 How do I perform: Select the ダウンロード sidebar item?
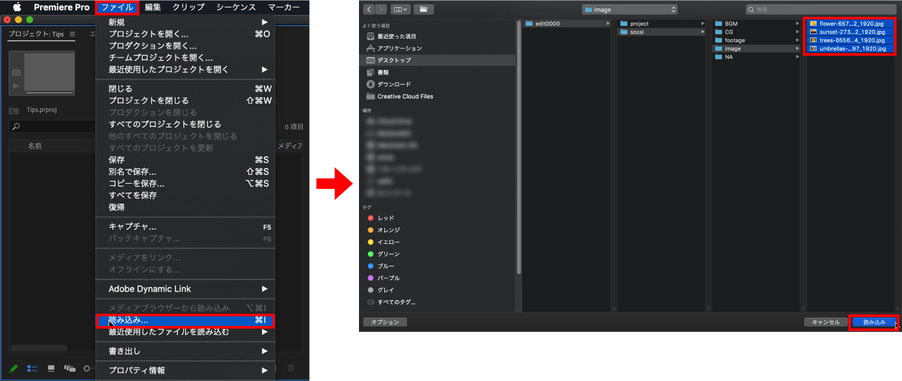click(x=393, y=84)
